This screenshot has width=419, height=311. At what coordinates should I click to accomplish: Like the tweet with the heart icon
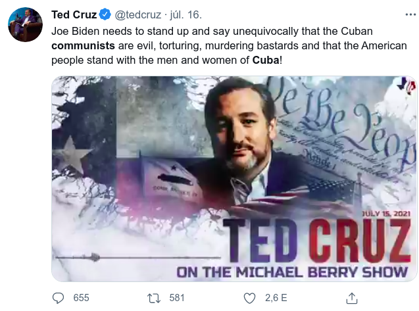pyautogui.click(x=249, y=298)
